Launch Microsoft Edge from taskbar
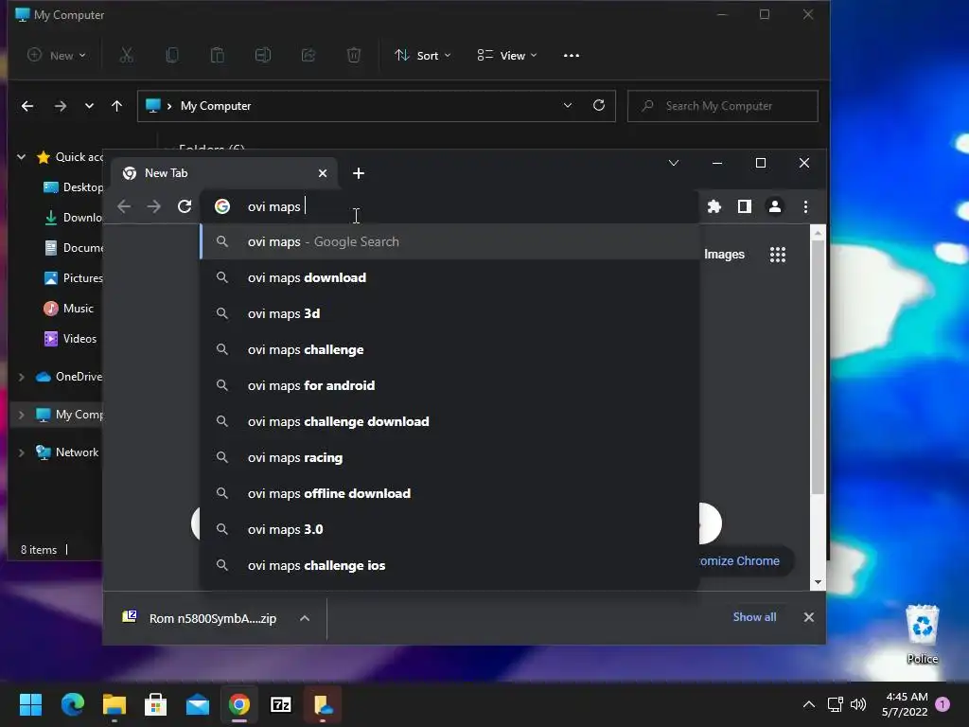Screen dimensions: 969x727 pos(72,704)
